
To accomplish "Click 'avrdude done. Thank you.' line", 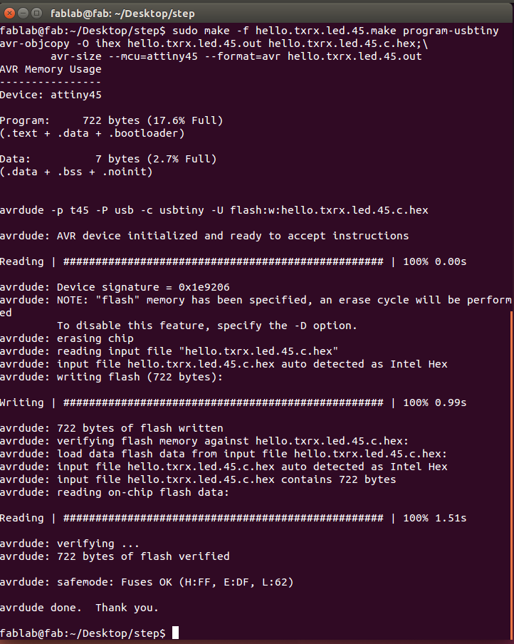I will click(79, 608).
